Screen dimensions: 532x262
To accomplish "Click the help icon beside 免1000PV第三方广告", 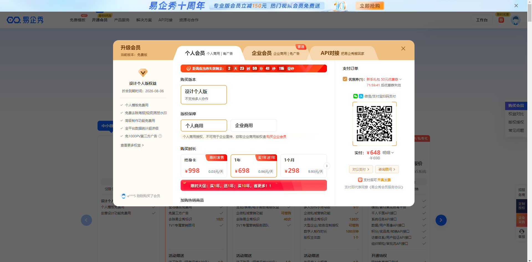I will pos(160,136).
